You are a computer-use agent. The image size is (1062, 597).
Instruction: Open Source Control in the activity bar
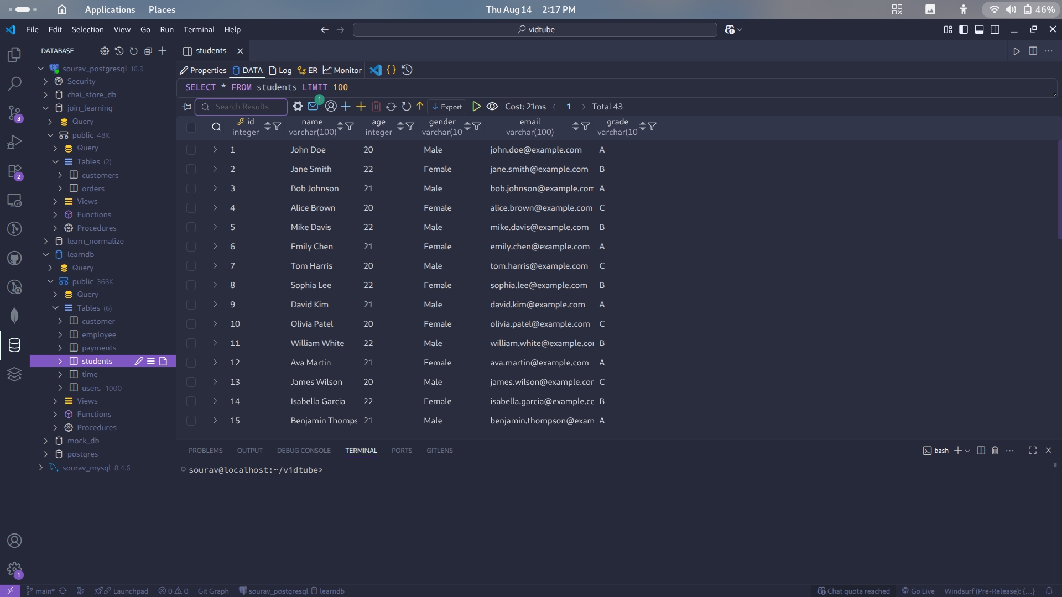(14, 113)
